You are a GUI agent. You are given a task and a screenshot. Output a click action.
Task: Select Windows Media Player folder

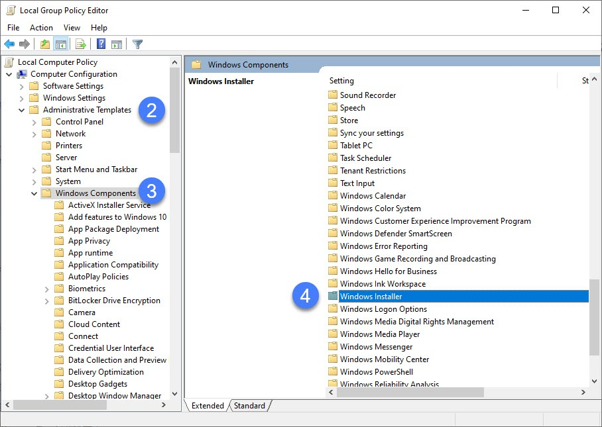click(380, 334)
